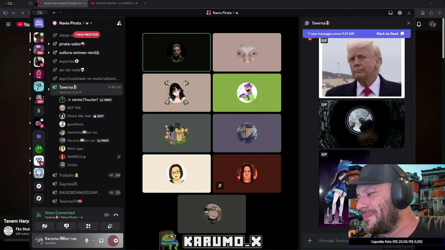Open the dark tunnel GIF in chat
Screen dimensions: 445x250
click(x=362, y=124)
